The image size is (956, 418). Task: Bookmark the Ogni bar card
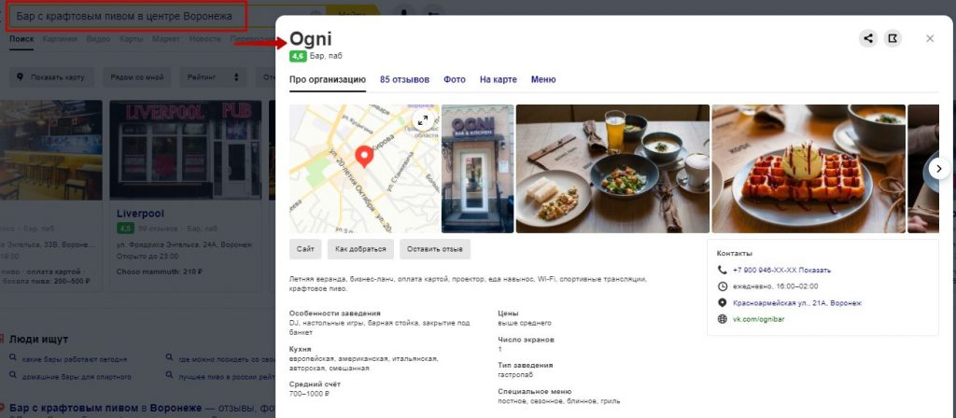(893, 38)
